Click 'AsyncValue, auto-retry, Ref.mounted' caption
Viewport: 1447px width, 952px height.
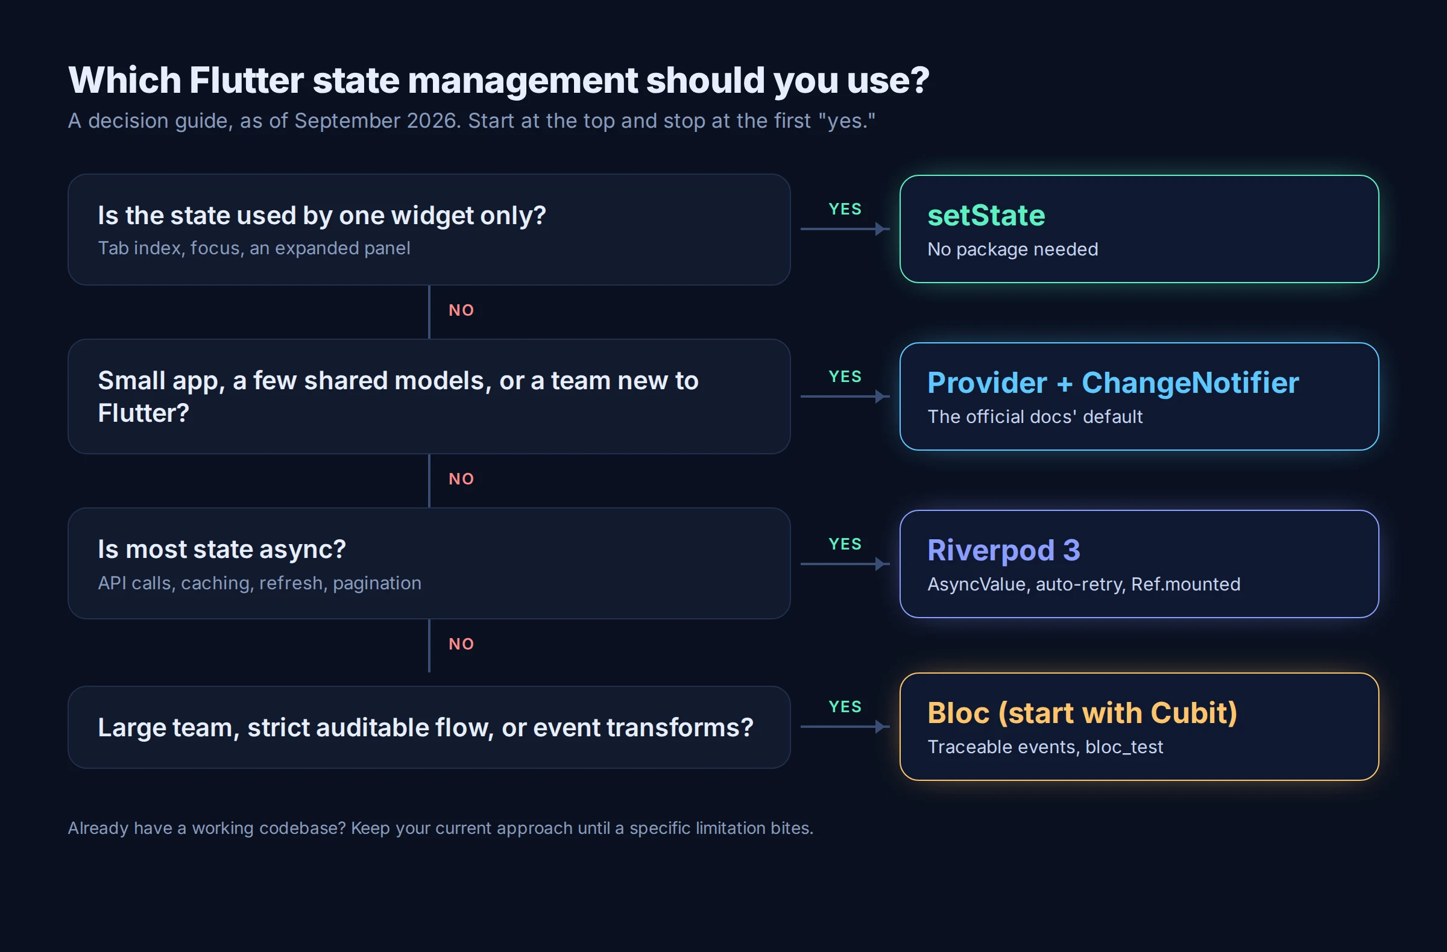1083,584
